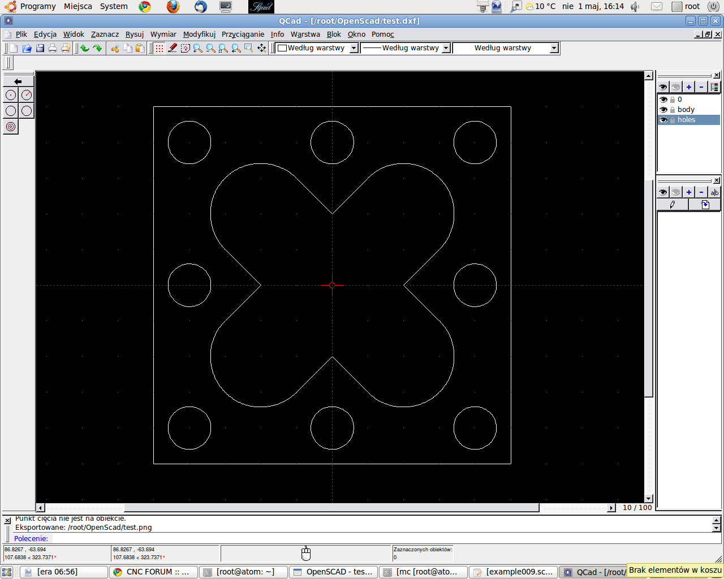Open line type dropdown Według warstwy
724x579 pixels.
506,48
